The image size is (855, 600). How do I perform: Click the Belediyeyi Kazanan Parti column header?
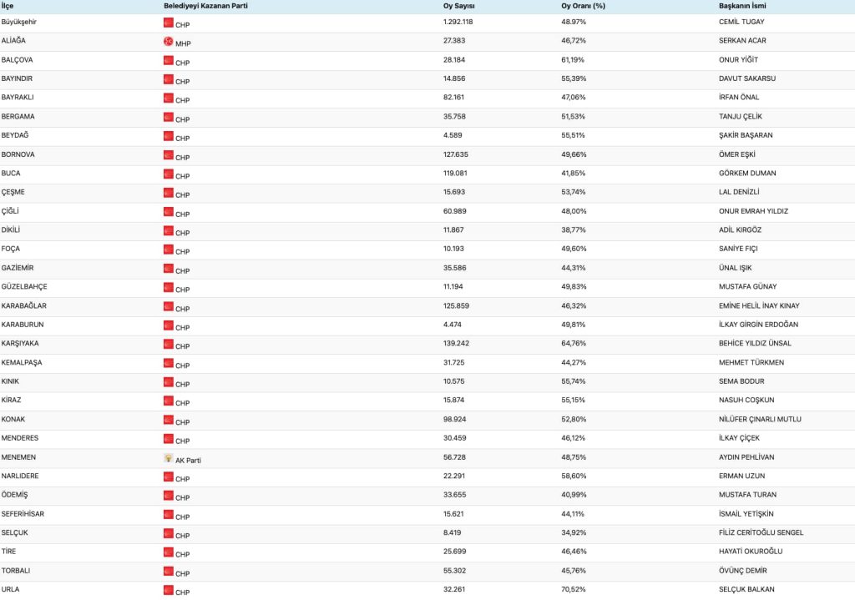[x=205, y=6]
